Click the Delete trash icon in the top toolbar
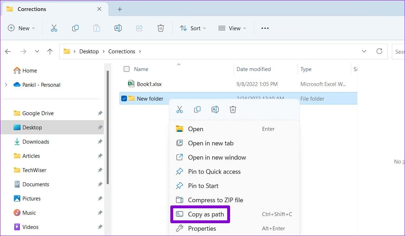 161,28
